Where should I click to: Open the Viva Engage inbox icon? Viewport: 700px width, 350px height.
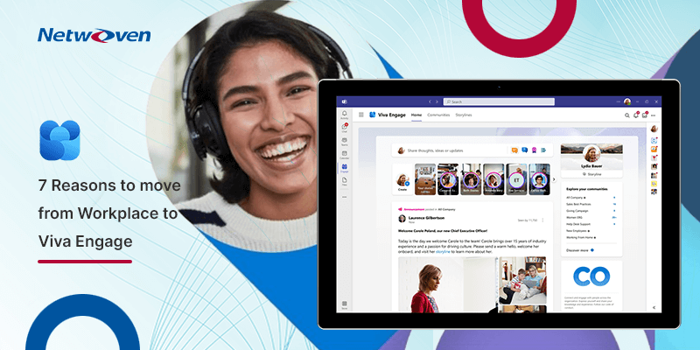tap(645, 115)
